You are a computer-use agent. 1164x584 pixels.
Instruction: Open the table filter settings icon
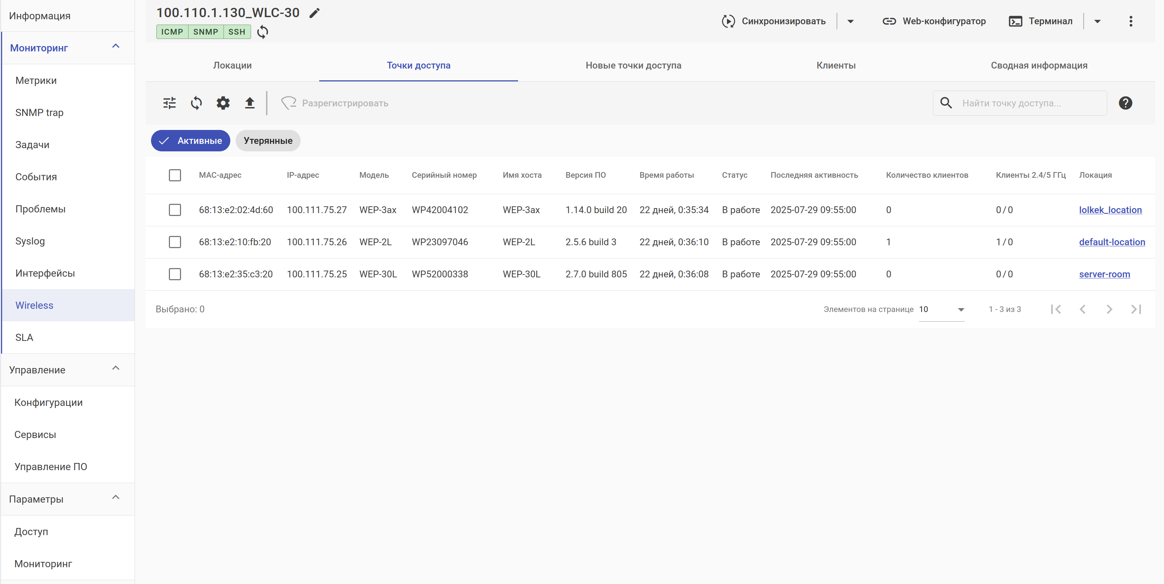tap(170, 103)
